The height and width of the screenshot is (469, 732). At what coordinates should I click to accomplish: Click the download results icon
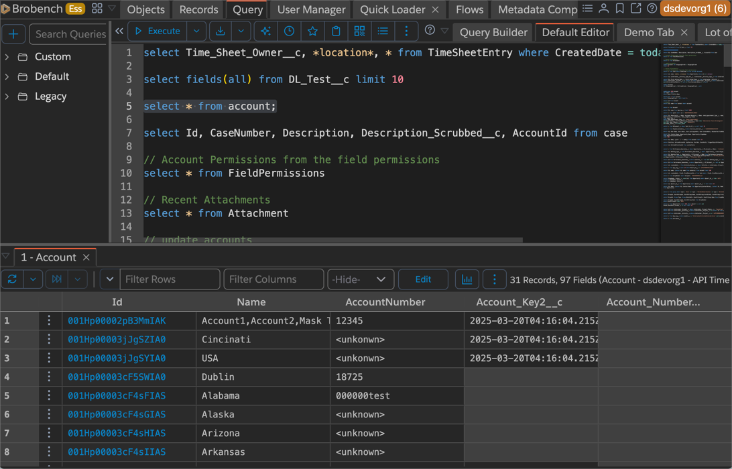click(x=220, y=31)
